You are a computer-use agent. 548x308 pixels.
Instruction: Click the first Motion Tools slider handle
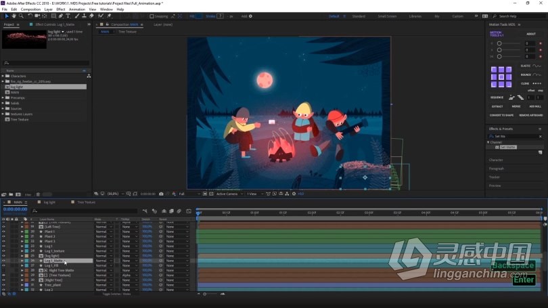point(499,43)
